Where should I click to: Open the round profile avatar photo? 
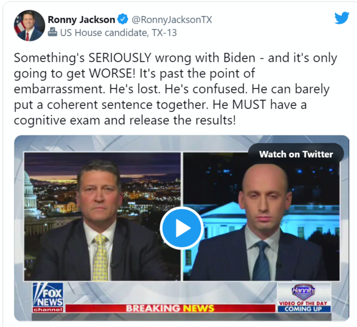tap(30, 25)
